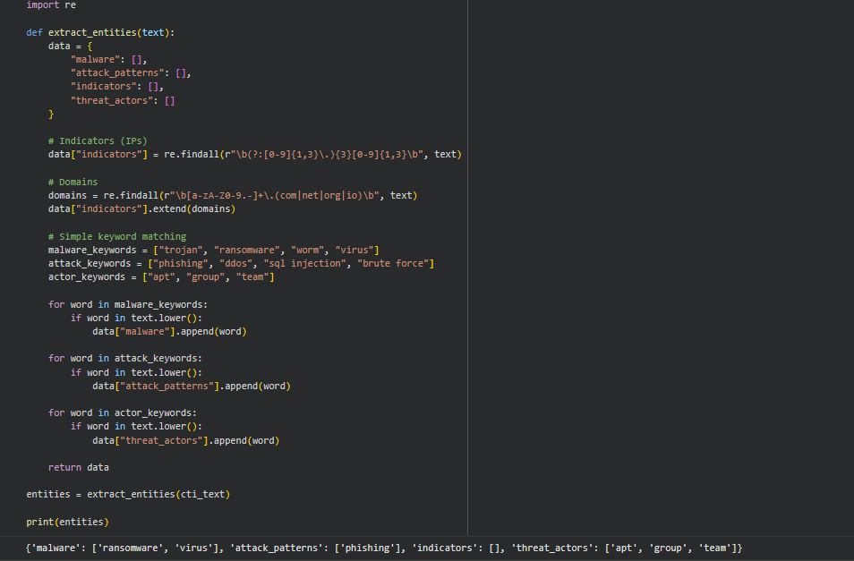Click the closing brace of the data dict
The image size is (854, 561).
click(51, 115)
